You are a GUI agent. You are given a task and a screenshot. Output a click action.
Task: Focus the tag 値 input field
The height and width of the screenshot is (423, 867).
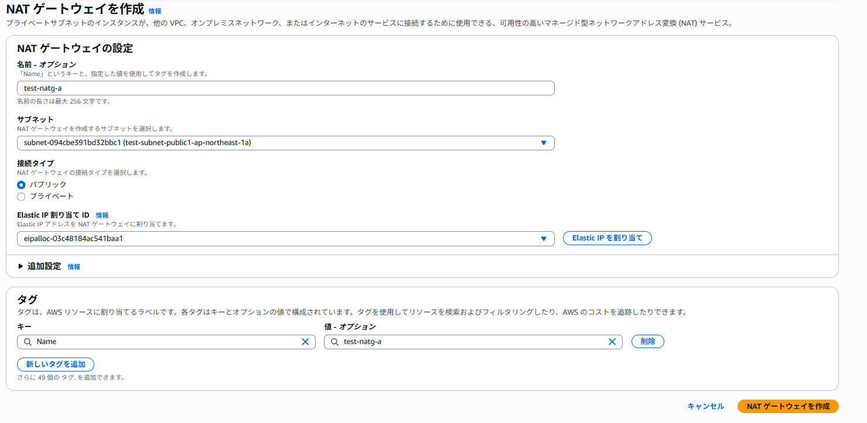click(x=469, y=342)
